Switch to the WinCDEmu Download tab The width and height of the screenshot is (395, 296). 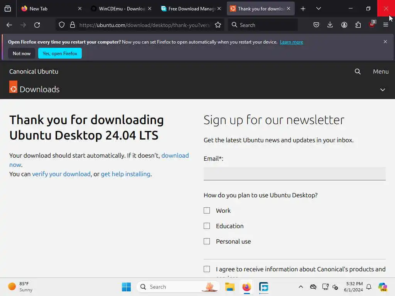coord(122,8)
